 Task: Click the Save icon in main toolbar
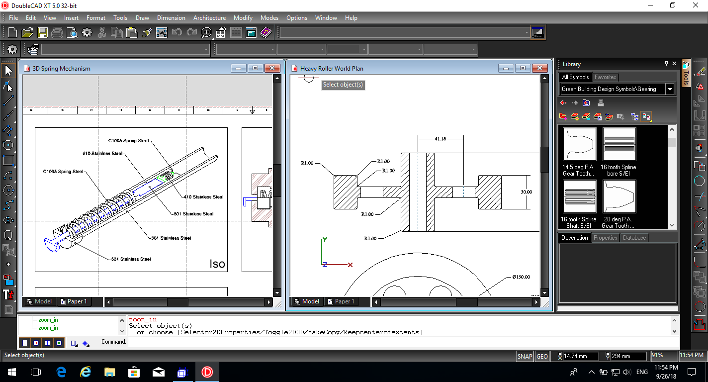(x=43, y=33)
